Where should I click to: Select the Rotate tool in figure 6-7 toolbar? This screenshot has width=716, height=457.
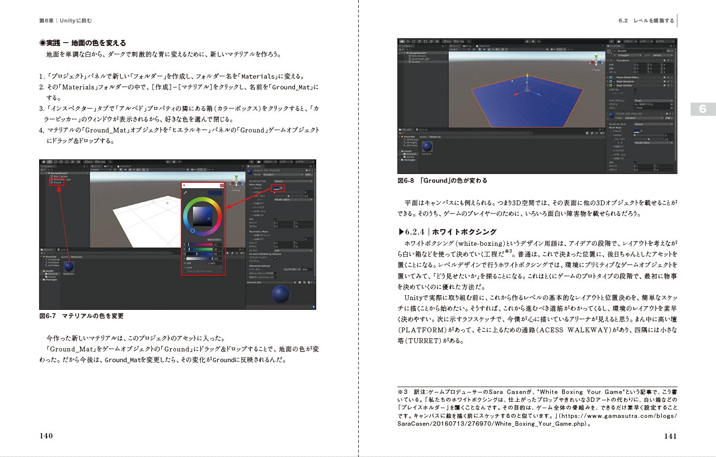[x=55, y=162]
